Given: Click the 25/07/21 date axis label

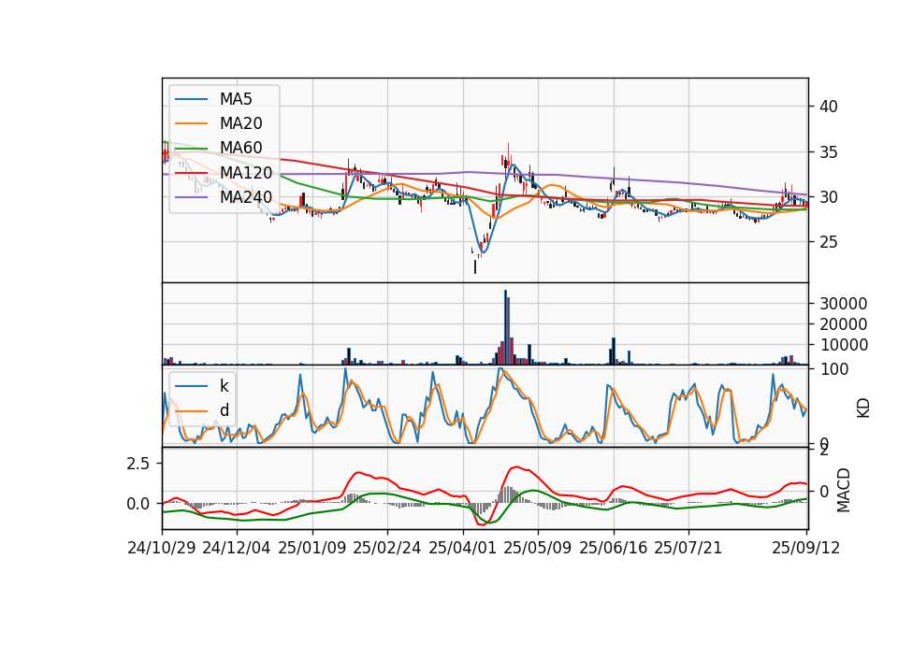Looking at the screenshot, I should tap(688, 548).
